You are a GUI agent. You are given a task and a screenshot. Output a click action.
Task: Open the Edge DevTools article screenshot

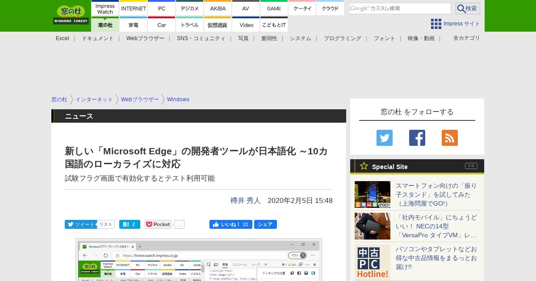point(199,260)
